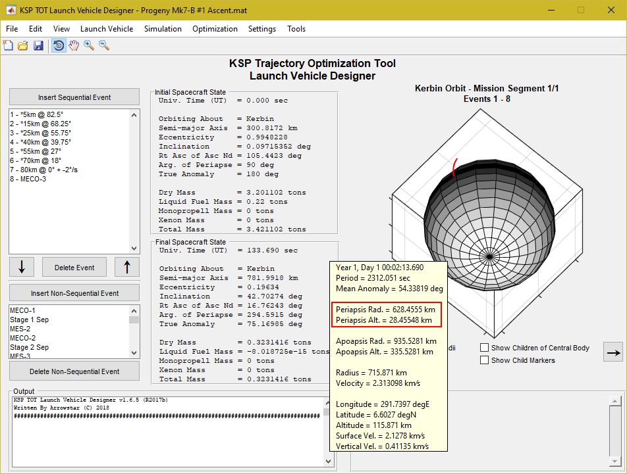
Task: Select event 8 - MECO-3
Action: pos(70,179)
